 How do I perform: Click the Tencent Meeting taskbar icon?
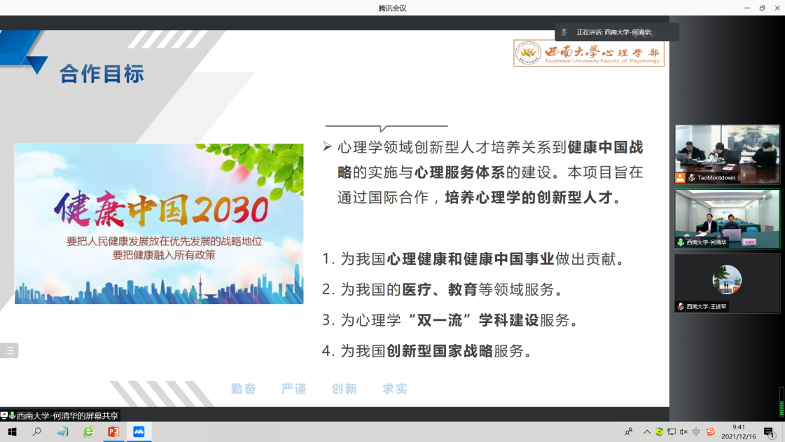coord(139,432)
